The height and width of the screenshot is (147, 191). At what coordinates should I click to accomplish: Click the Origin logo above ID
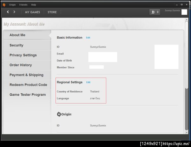64,114
